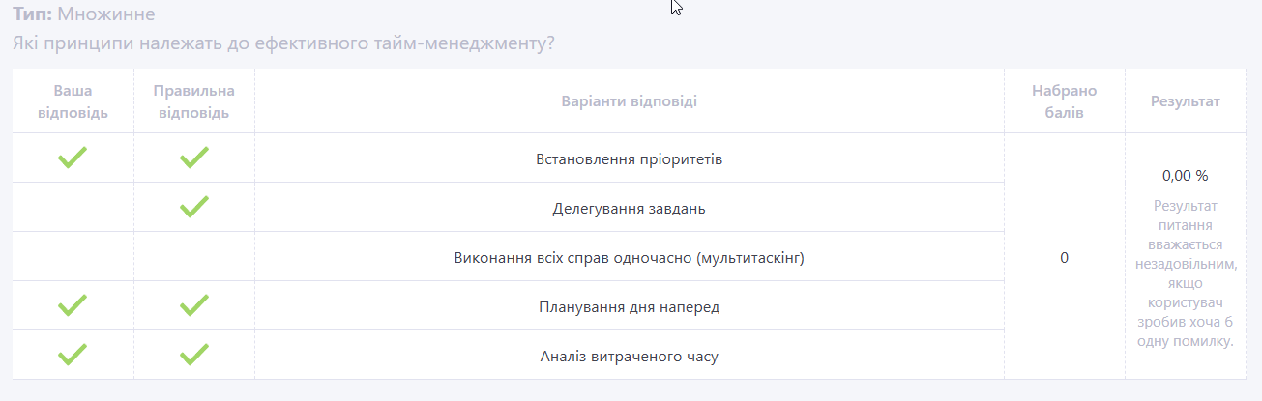This screenshot has width=1262, height=401.
Task: Click the Результат column header
Action: 1185,101
